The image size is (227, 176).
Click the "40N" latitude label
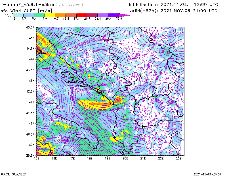click(x=32, y=145)
